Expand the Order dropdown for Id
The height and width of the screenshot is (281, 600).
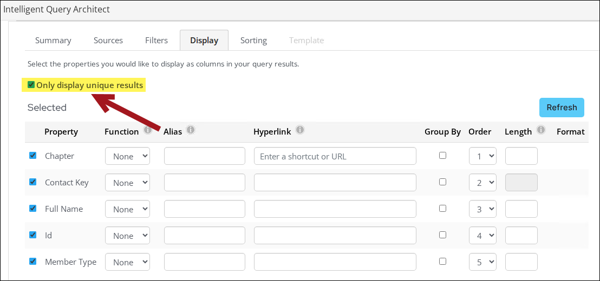(x=482, y=236)
